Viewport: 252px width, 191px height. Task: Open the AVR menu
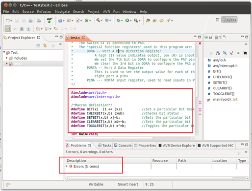pos(106,12)
